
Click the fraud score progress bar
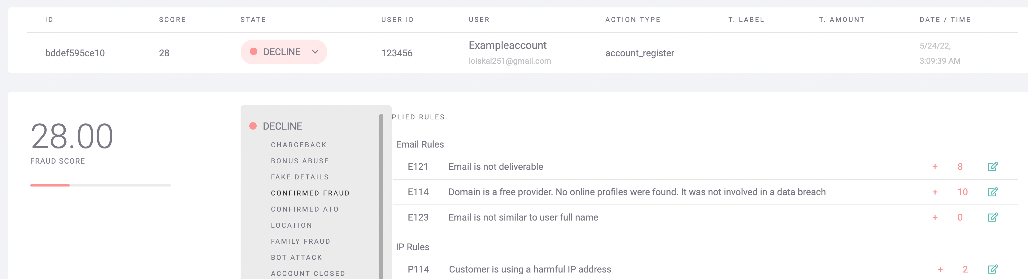click(101, 185)
